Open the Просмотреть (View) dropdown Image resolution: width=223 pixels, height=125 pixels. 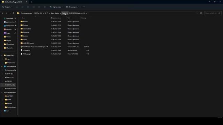pos(72,7)
